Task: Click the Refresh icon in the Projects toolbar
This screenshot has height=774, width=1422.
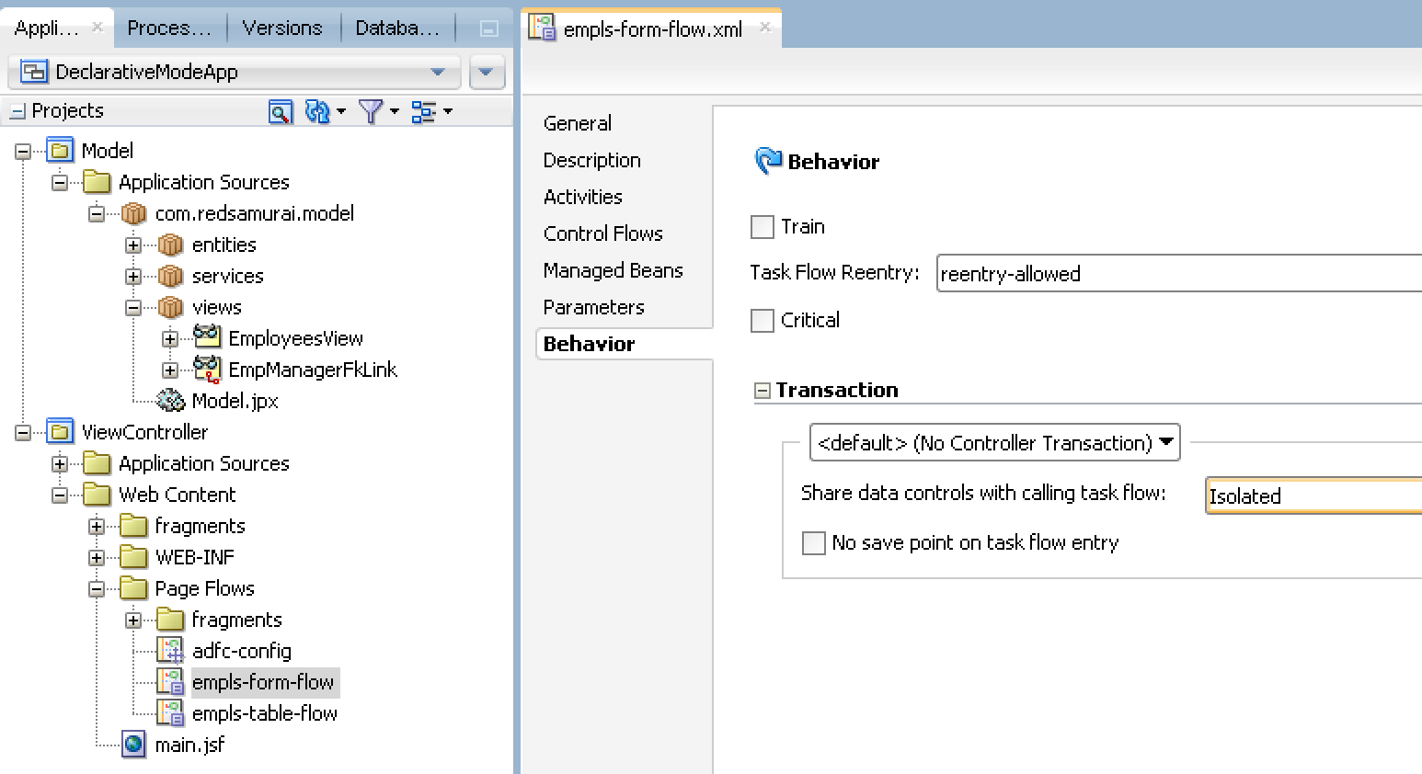Action: pos(315,110)
